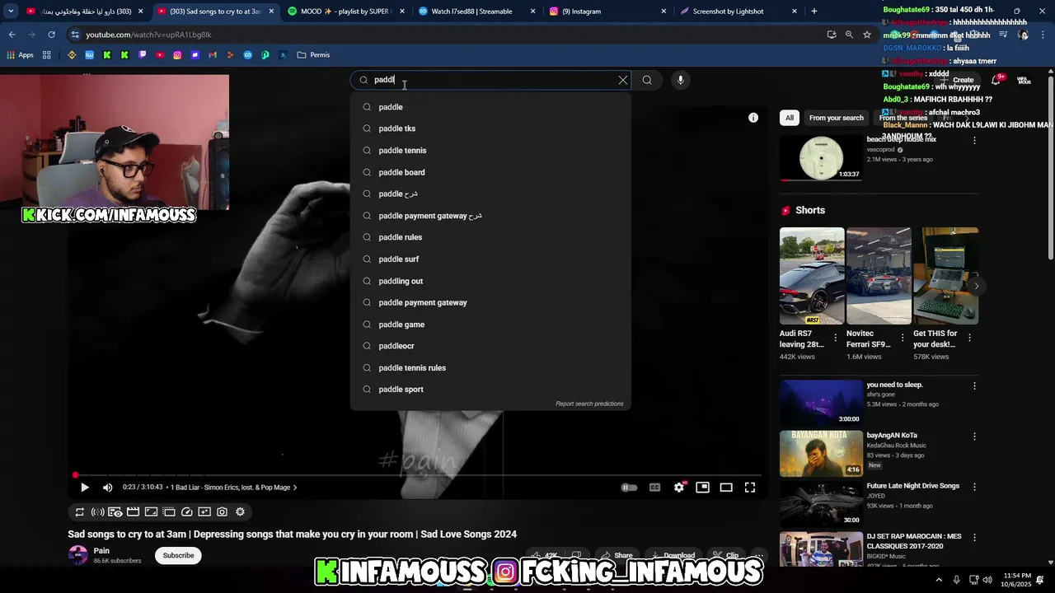Open menu for 'Future Late Night Drive Songs'
The height and width of the screenshot is (593, 1055).
pos(974,487)
